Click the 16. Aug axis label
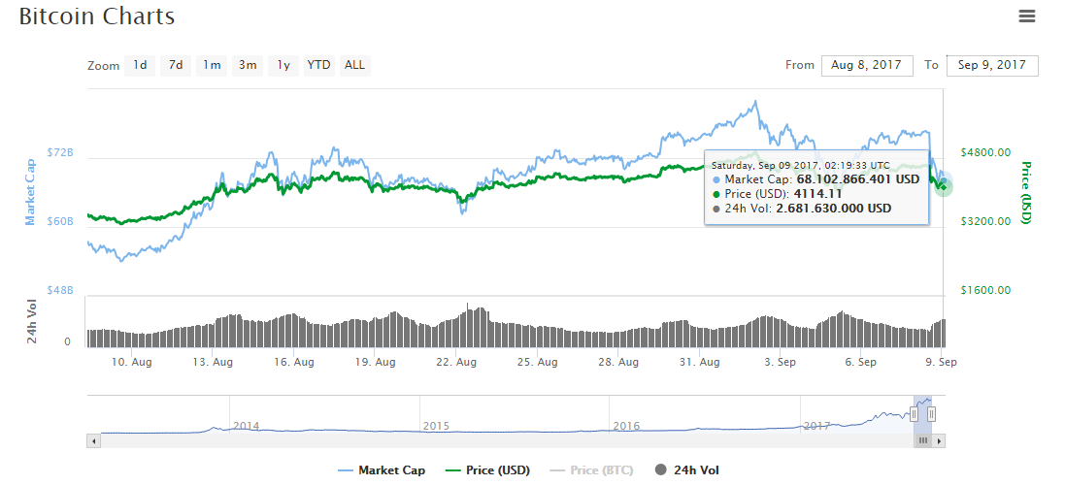Viewport: 1065px width, 485px height. click(293, 362)
